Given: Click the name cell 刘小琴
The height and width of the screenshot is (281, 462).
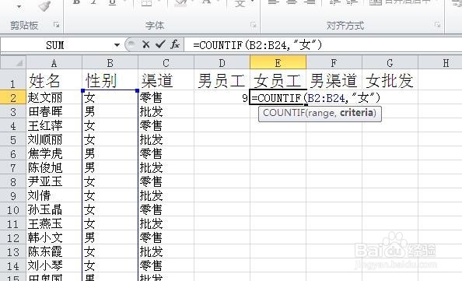Looking at the screenshot, I should click(54, 266).
